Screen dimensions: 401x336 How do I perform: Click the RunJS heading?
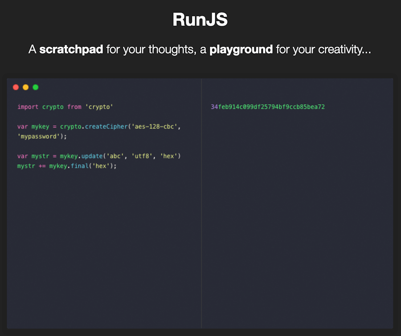tap(200, 20)
